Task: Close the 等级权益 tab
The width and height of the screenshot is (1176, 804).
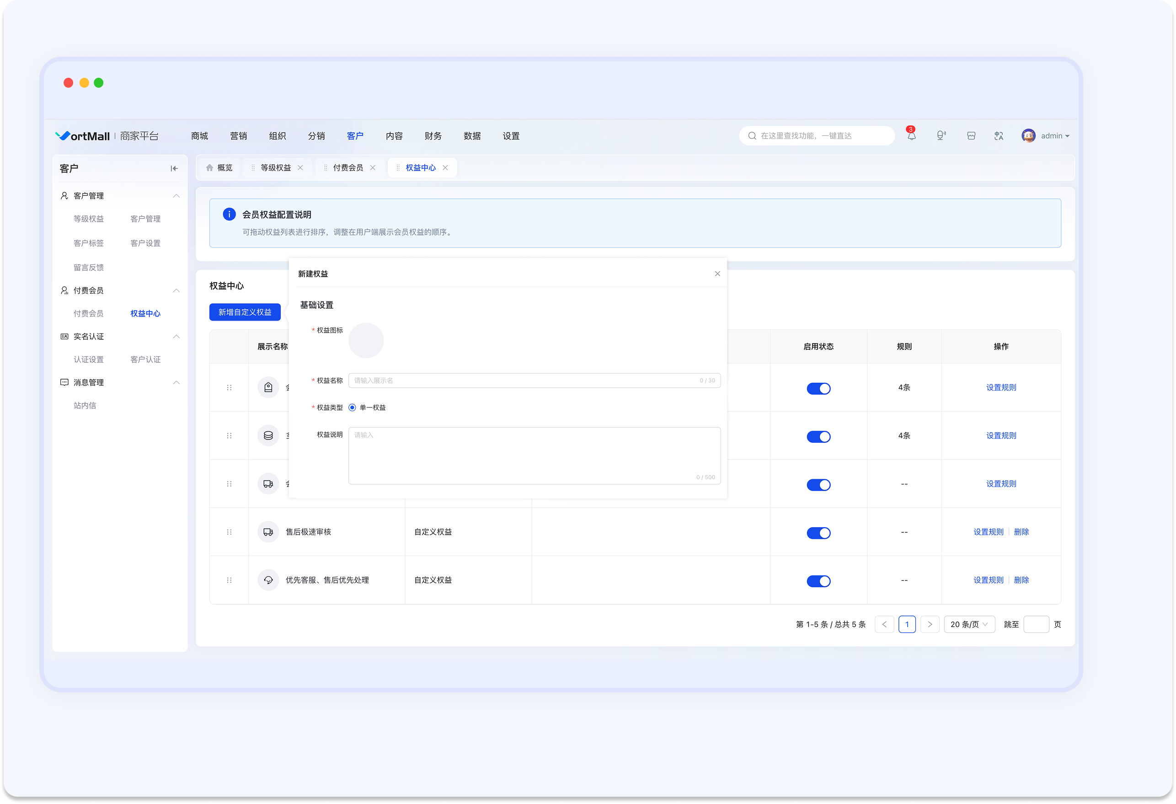Action: pos(300,167)
